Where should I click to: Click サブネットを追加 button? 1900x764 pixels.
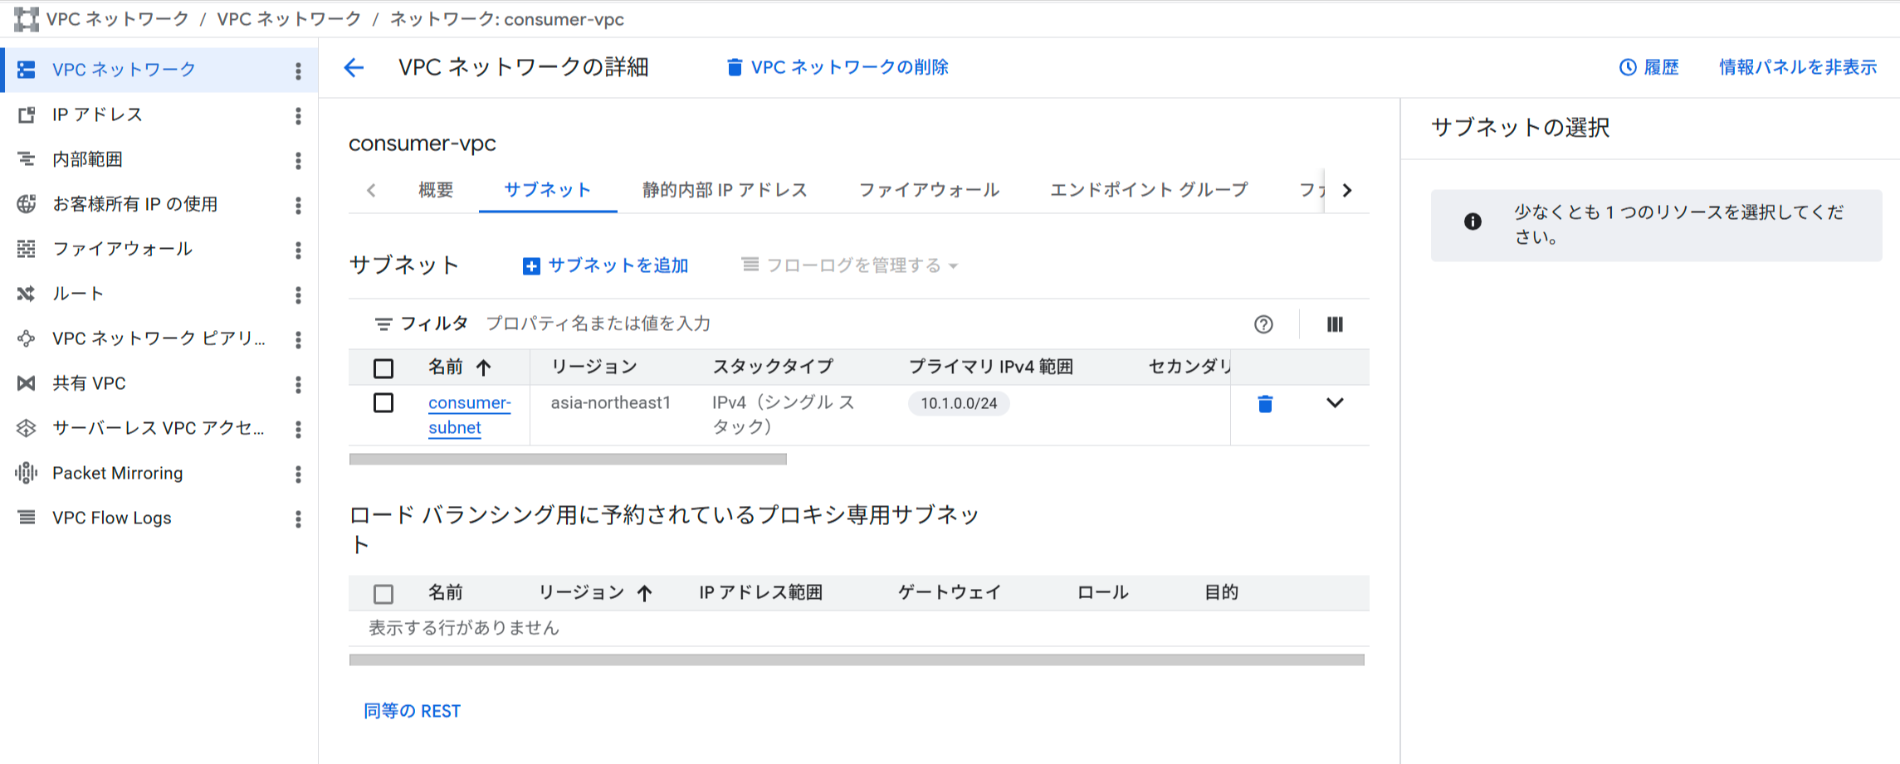(x=605, y=265)
